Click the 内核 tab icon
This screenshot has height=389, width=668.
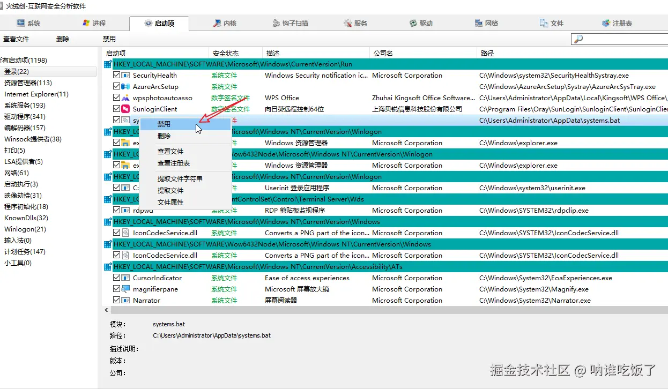(x=217, y=23)
